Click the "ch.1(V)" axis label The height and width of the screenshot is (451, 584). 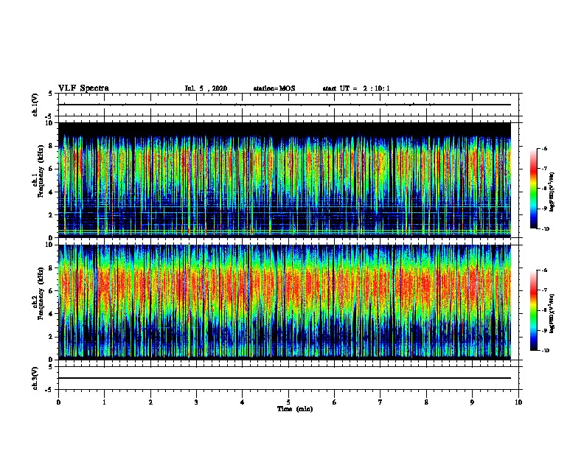35,105
